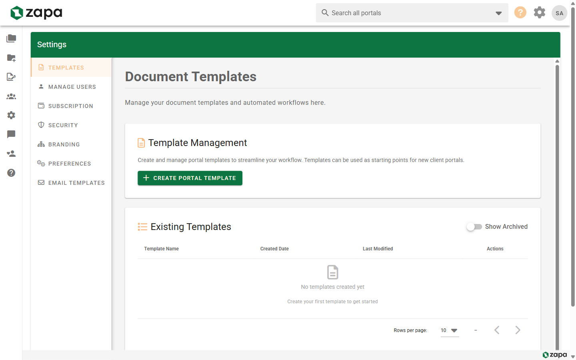This screenshot has height=360, width=576.
Task: Click the Last Modified column header
Action: click(378, 249)
